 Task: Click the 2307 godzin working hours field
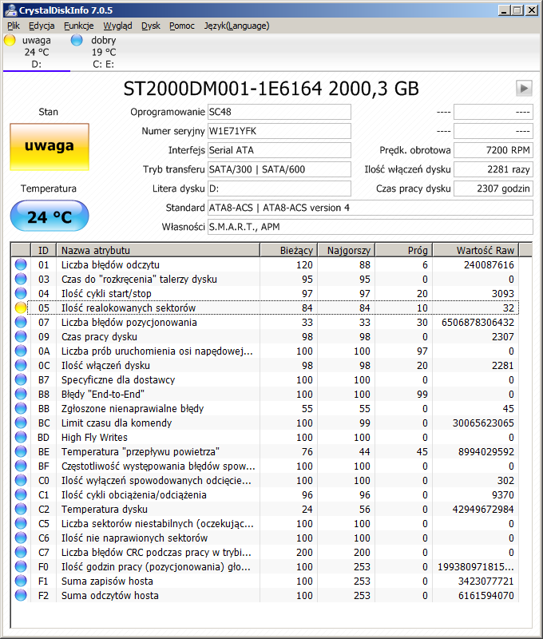[x=493, y=189]
